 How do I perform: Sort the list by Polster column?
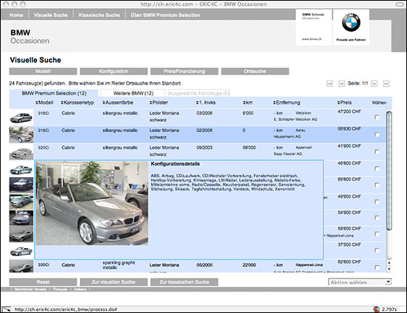pyautogui.click(x=158, y=103)
